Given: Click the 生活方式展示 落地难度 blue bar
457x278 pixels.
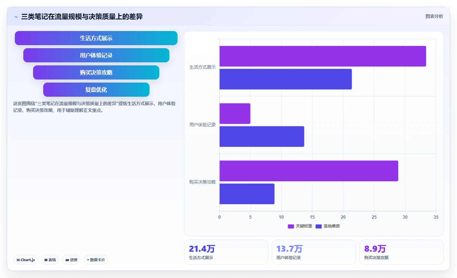Looking at the screenshot, I should point(286,79).
